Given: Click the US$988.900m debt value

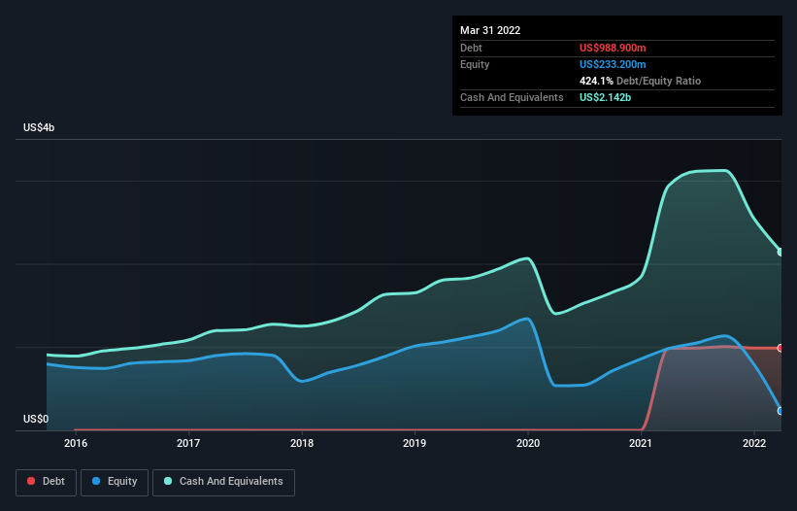Looking at the screenshot, I should [613, 48].
